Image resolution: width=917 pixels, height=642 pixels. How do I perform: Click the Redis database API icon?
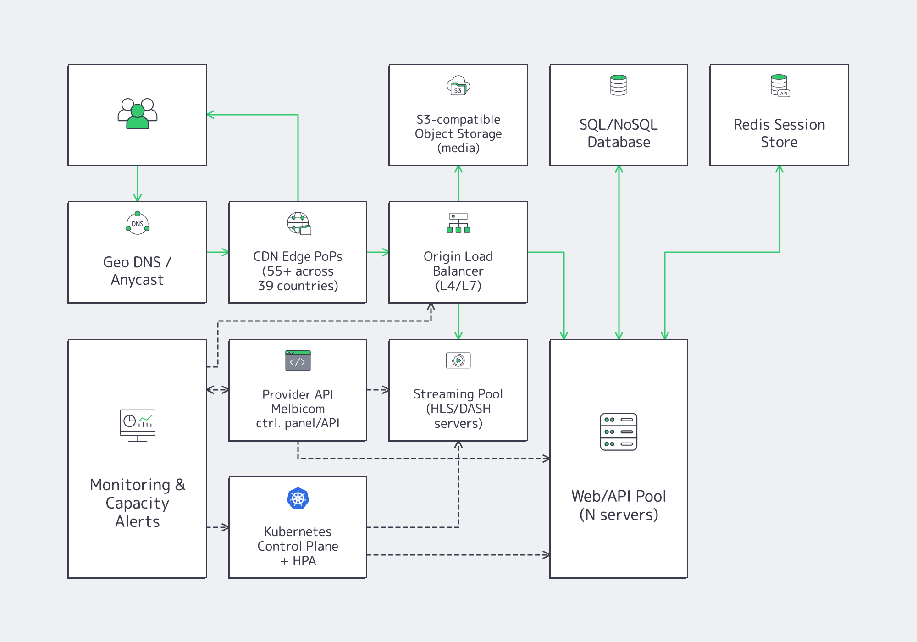(780, 86)
